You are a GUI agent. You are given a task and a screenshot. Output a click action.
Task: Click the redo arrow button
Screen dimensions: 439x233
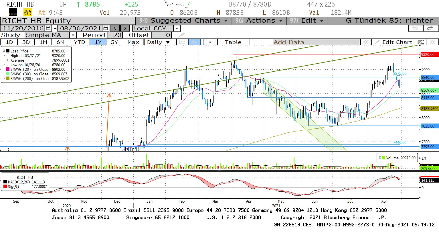coord(430,28)
